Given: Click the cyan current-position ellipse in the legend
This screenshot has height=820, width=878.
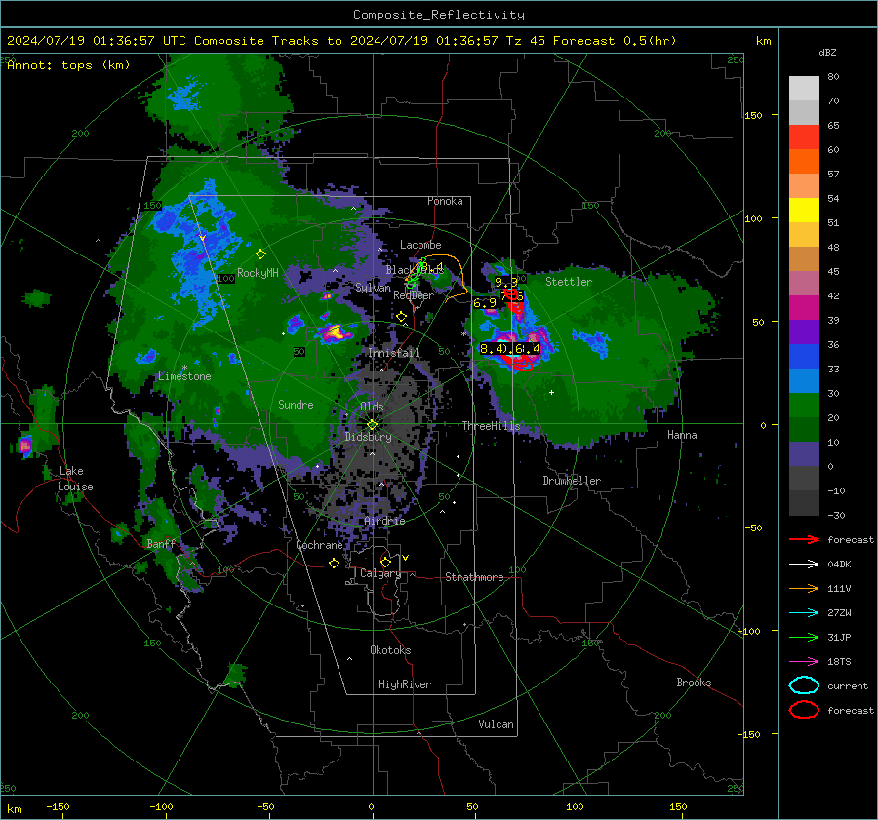Looking at the screenshot, I should pos(804,685).
